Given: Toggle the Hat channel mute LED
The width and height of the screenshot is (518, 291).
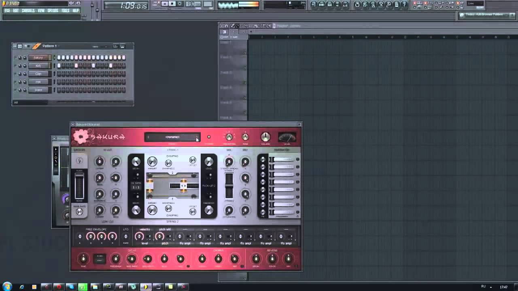Looking at the screenshot, I should click(15, 82).
